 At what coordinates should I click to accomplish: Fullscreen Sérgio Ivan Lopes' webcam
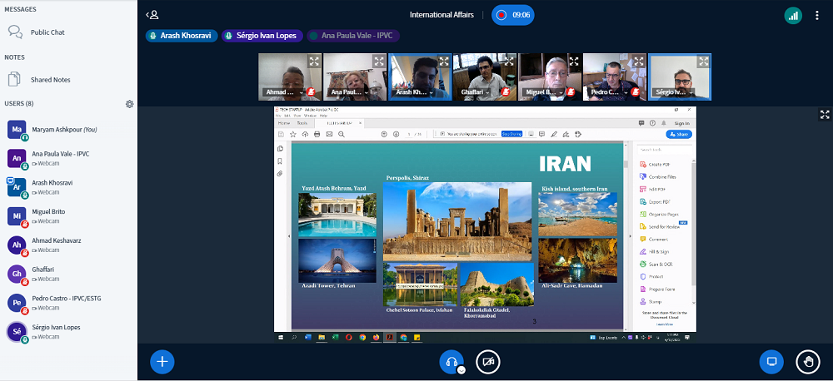pos(704,62)
